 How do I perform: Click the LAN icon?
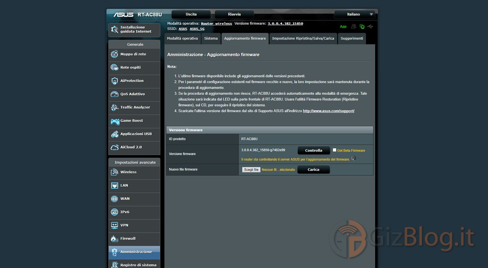point(114,185)
